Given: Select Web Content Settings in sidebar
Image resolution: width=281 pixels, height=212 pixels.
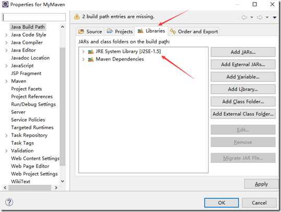Looking at the screenshot, I should click(x=35, y=158).
